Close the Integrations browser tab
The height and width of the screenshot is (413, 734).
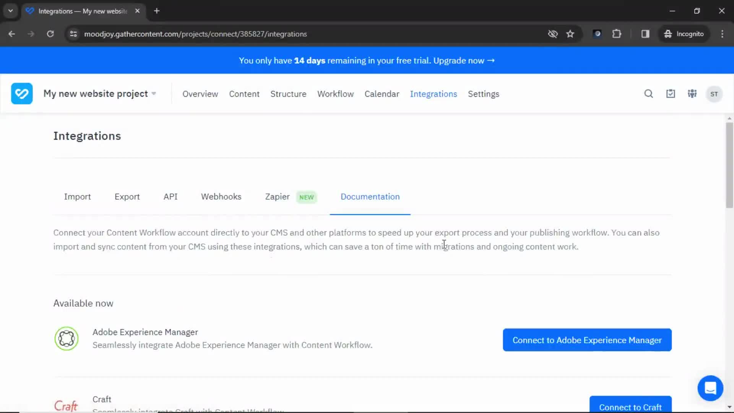pos(137,11)
